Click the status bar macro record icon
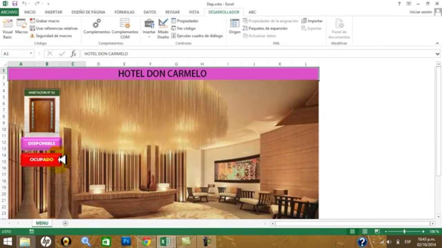The height and width of the screenshot is (248, 442). pyautogui.click(x=31, y=231)
